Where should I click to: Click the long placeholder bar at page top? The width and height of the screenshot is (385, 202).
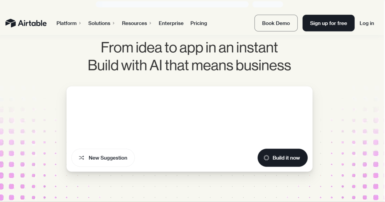tap(172, 4)
